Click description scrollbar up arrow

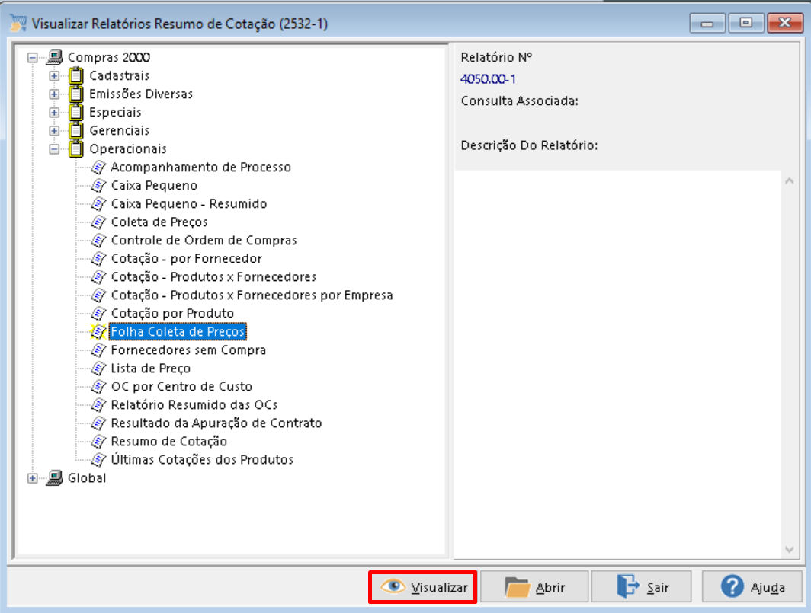point(790,181)
